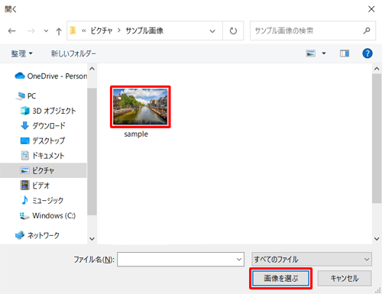Select the sample image thumbnail
The height and width of the screenshot is (294, 382).
[141, 107]
